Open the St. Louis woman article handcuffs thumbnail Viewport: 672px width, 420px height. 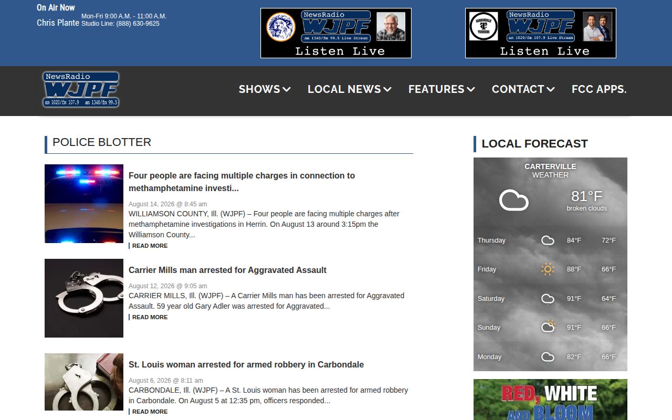pos(84,382)
